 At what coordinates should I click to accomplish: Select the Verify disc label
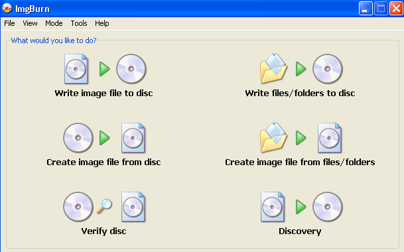pyautogui.click(x=104, y=231)
